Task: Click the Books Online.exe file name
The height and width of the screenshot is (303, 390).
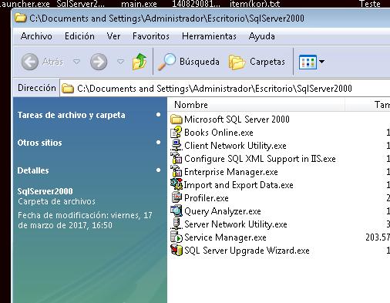Action: click(219, 133)
